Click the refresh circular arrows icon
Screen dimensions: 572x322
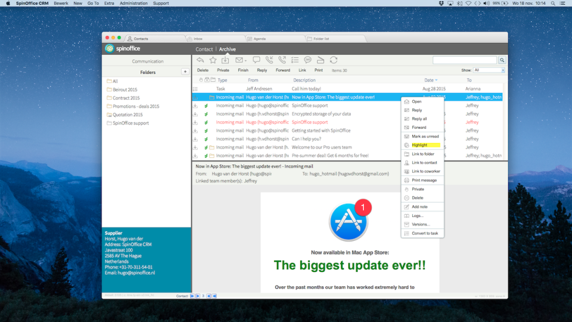click(x=334, y=60)
